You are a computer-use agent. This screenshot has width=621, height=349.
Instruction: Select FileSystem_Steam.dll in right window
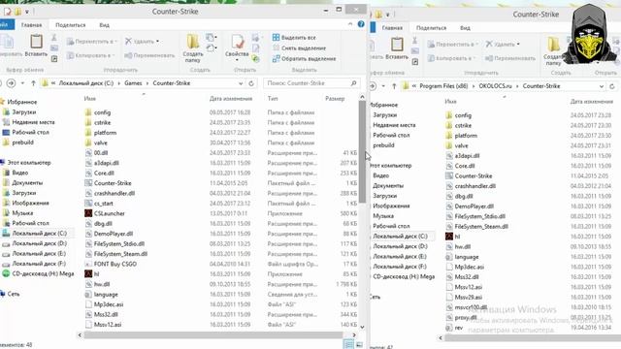(x=476, y=227)
